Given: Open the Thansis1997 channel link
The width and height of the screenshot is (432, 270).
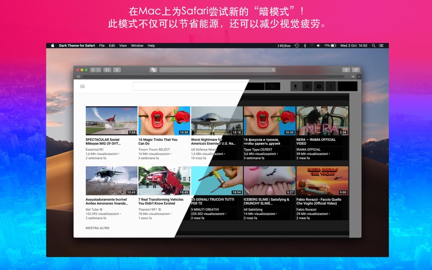Looking at the screenshot, I should pos(147,210).
